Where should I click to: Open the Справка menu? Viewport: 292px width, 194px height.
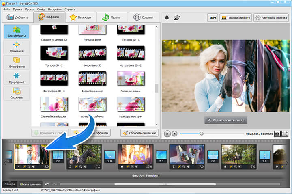coord(70,9)
